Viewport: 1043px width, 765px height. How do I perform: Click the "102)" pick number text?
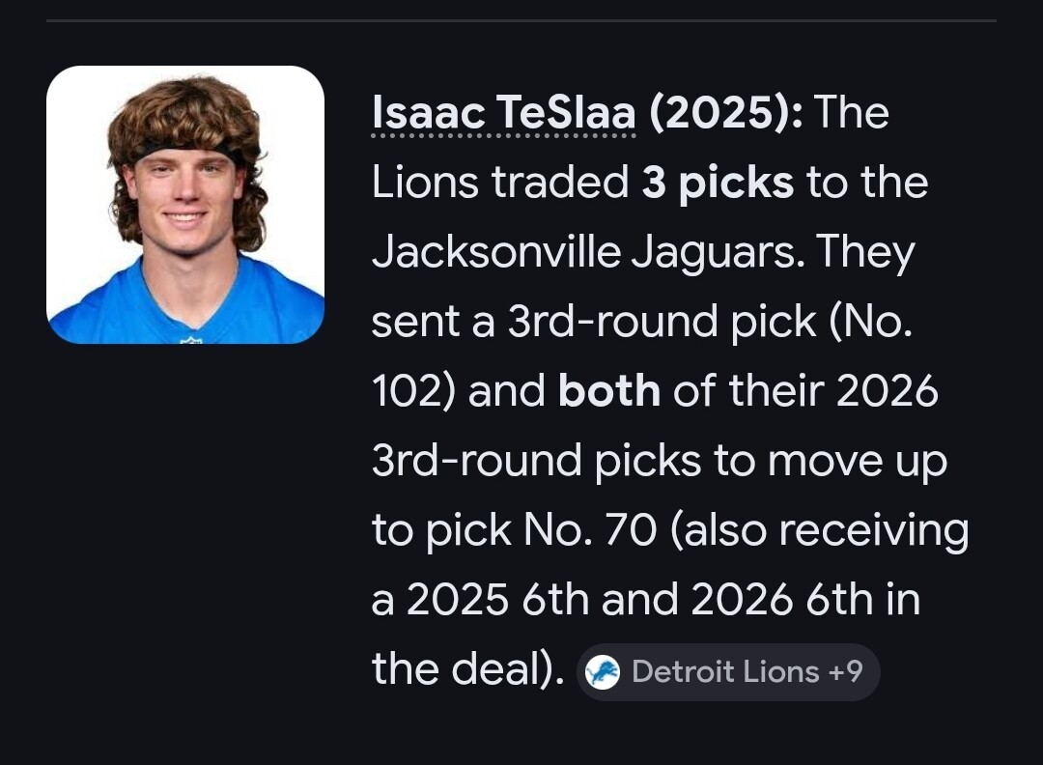[x=413, y=392]
